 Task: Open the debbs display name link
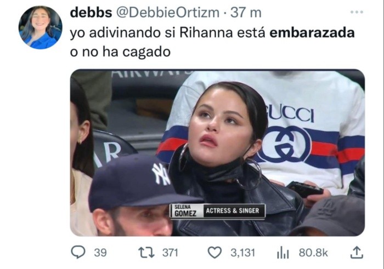pos(91,13)
